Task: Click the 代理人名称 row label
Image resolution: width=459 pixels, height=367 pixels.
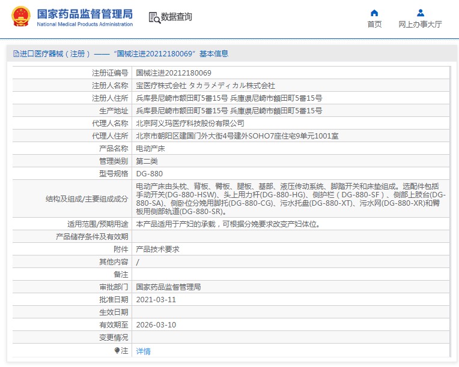Action: [110, 124]
